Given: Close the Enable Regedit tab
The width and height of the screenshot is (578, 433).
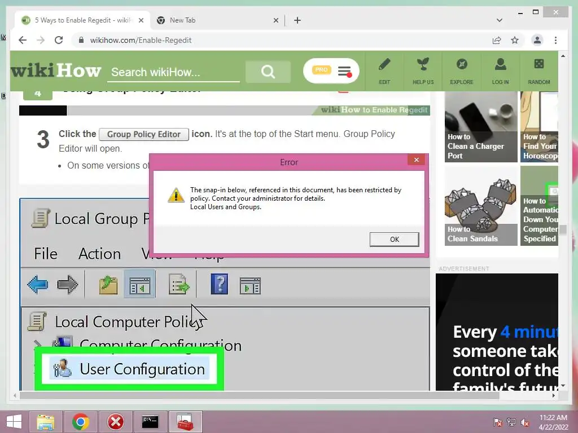Looking at the screenshot, I should (141, 21).
